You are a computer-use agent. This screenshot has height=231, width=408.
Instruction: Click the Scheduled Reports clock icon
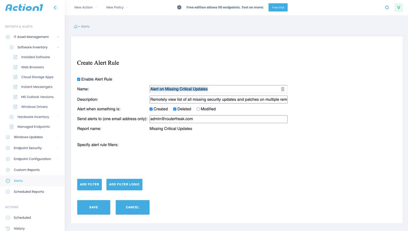pos(8,192)
